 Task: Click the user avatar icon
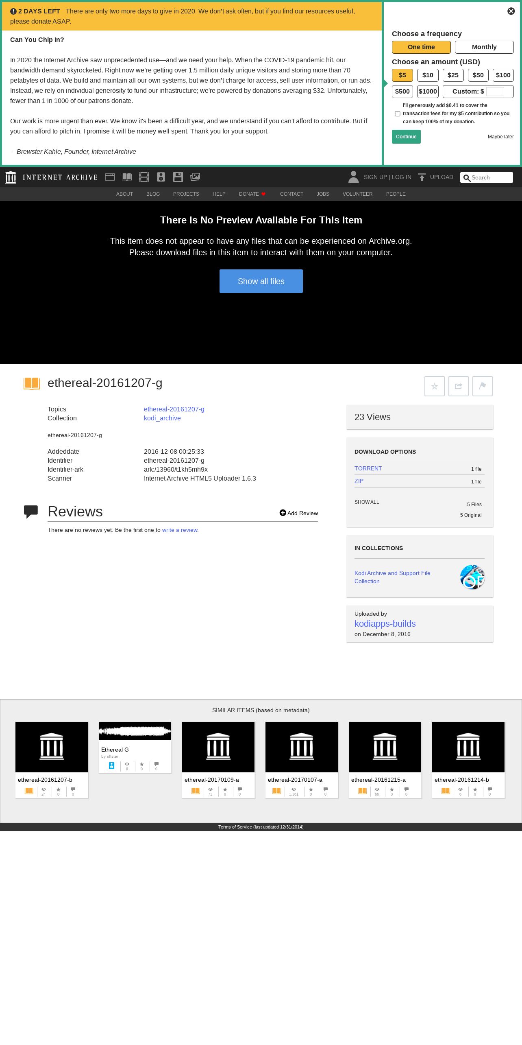click(x=353, y=177)
